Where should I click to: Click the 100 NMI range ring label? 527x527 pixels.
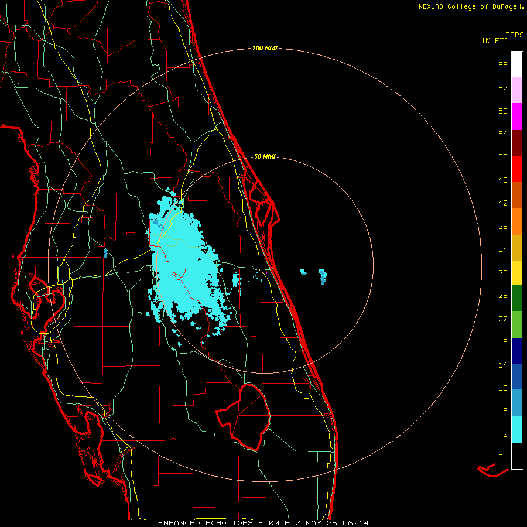(x=265, y=48)
